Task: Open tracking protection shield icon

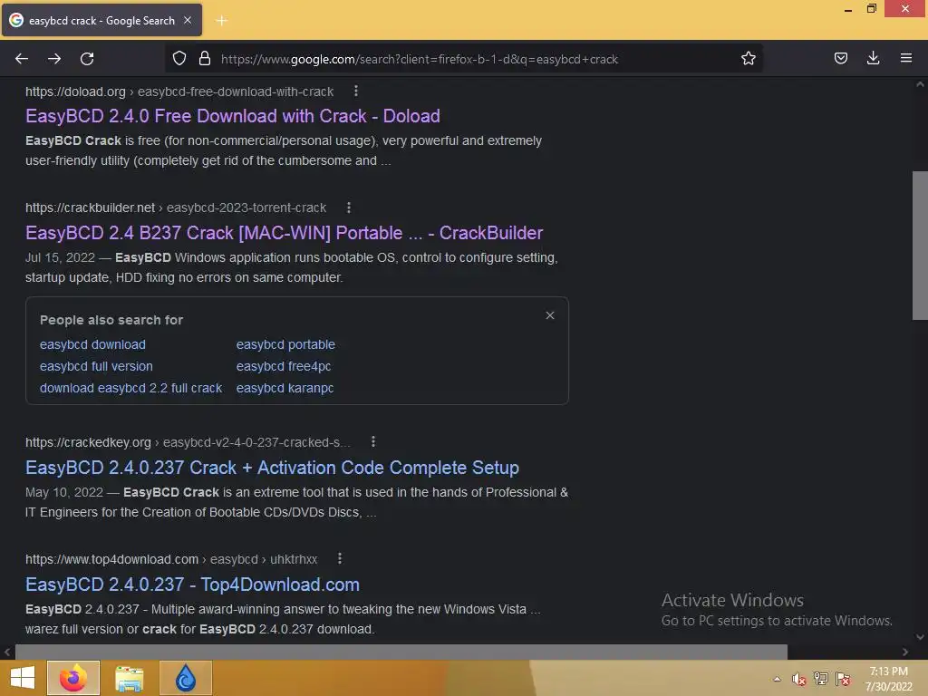Action: pos(179,59)
